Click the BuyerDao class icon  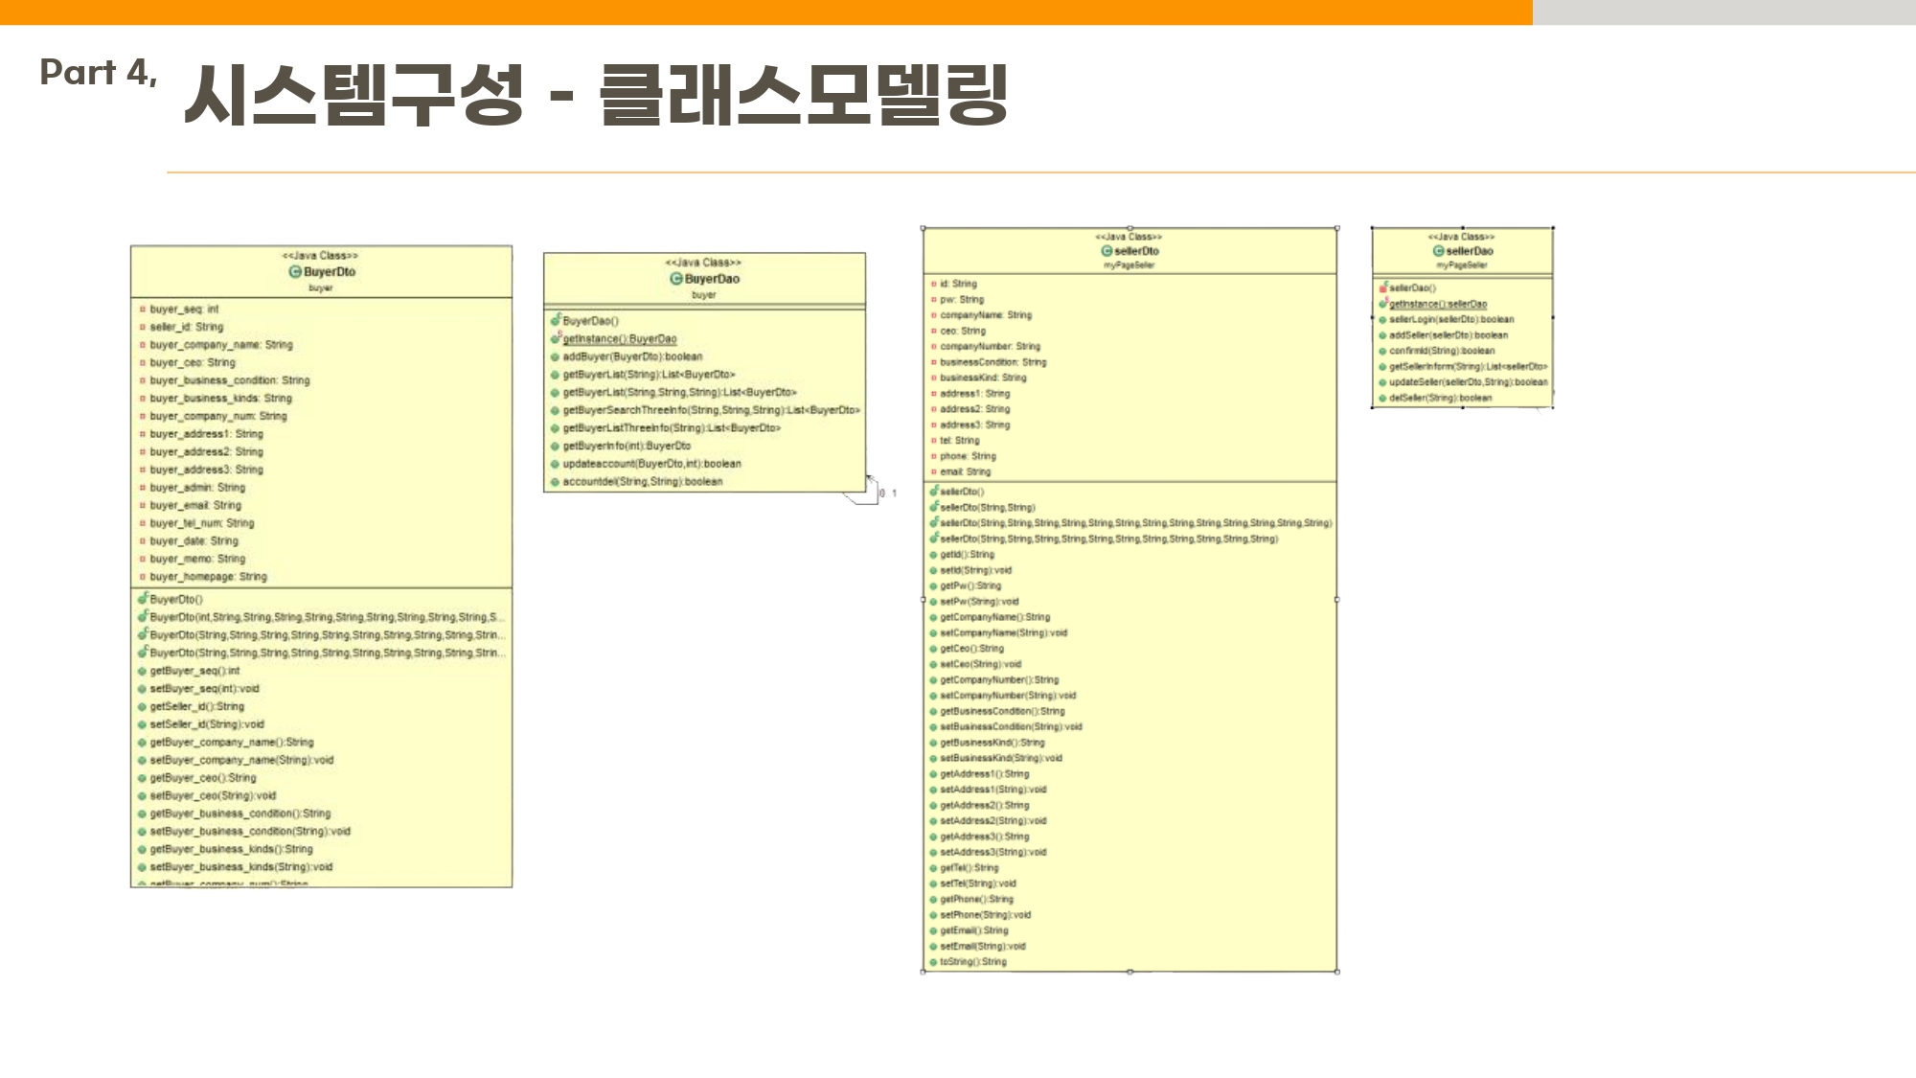click(675, 279)
